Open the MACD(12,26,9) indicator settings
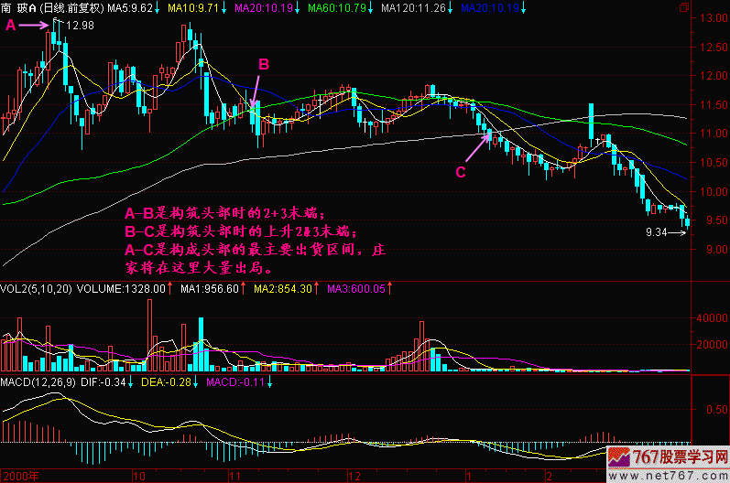730x483 pixels. pos(39,381)
